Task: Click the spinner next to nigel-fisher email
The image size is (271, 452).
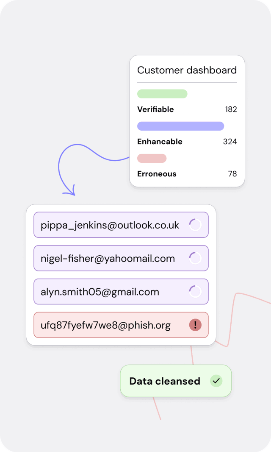Action: 195,258
